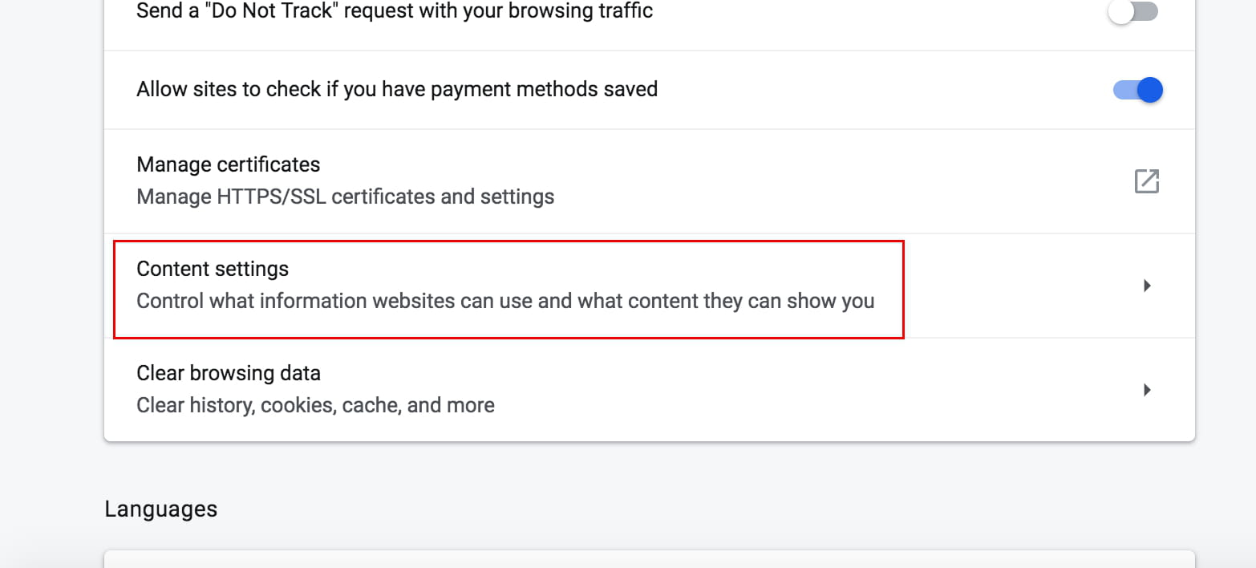Disable the payment methods check toggle
The width and height of the screenshot is (1256, 568).
click(1137, 90)
